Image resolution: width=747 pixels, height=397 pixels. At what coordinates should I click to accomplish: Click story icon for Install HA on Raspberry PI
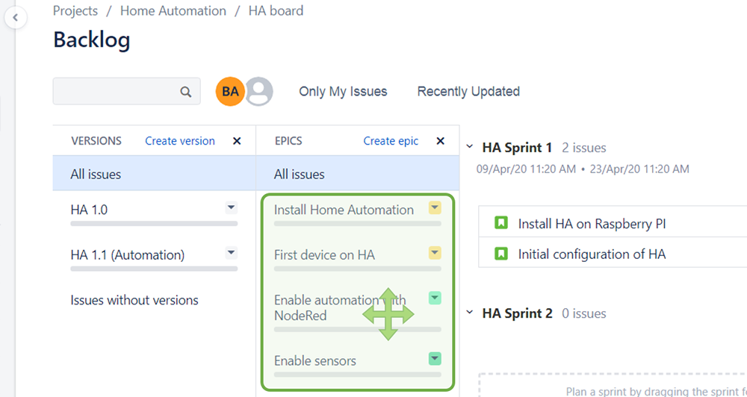click(501, 223)
